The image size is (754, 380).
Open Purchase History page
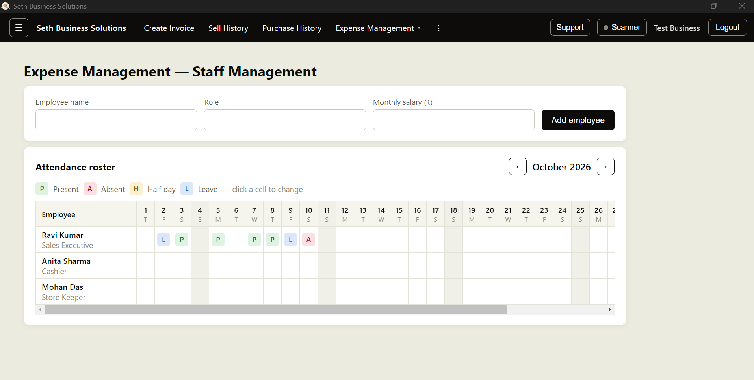[292, 28]
